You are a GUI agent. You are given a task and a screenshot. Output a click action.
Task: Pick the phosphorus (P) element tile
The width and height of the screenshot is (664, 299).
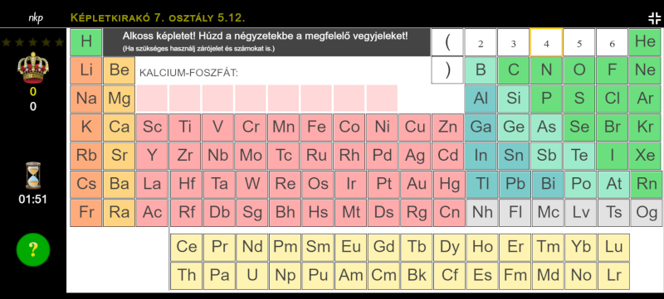(x=546, y=99)
